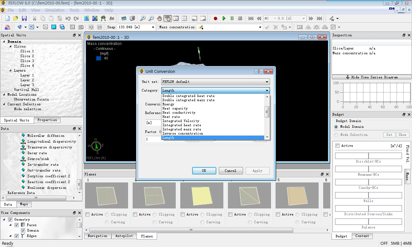Take a snapshot with the camera icon

(132, 19)
